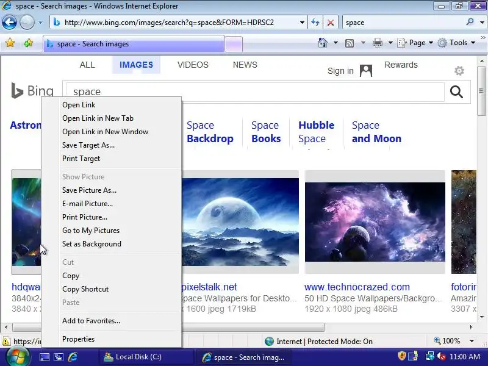The width and height of the screenshot is (488, 366).
Task: Open the search provider options dropdown
Action: pyautogui.click(x=482, y=23)
